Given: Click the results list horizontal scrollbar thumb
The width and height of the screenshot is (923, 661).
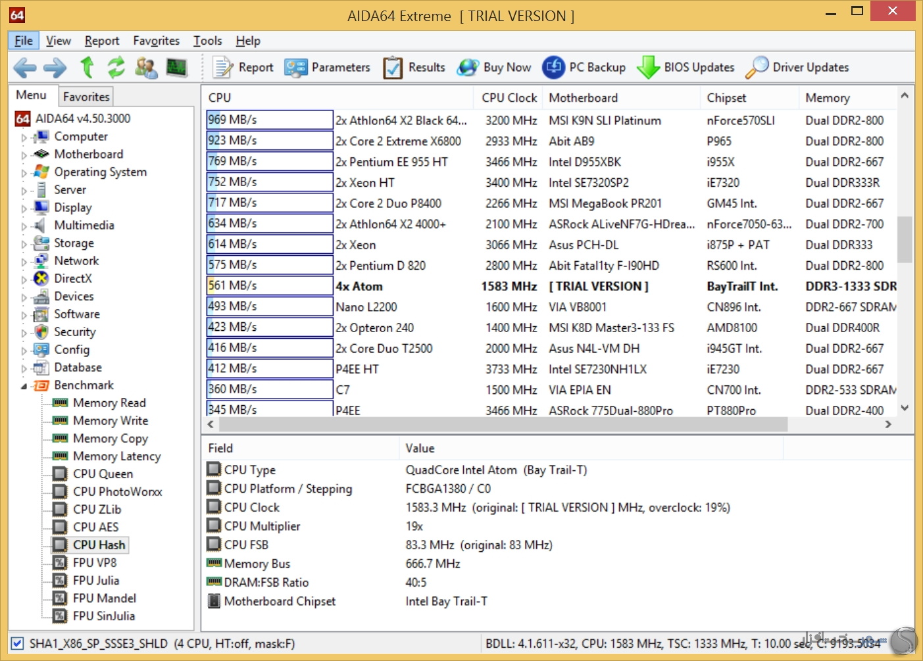Looking at the screenshot, I should (503, 424).
